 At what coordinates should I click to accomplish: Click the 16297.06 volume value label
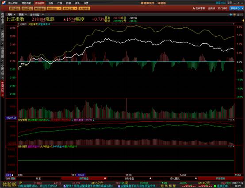point(11,118)
